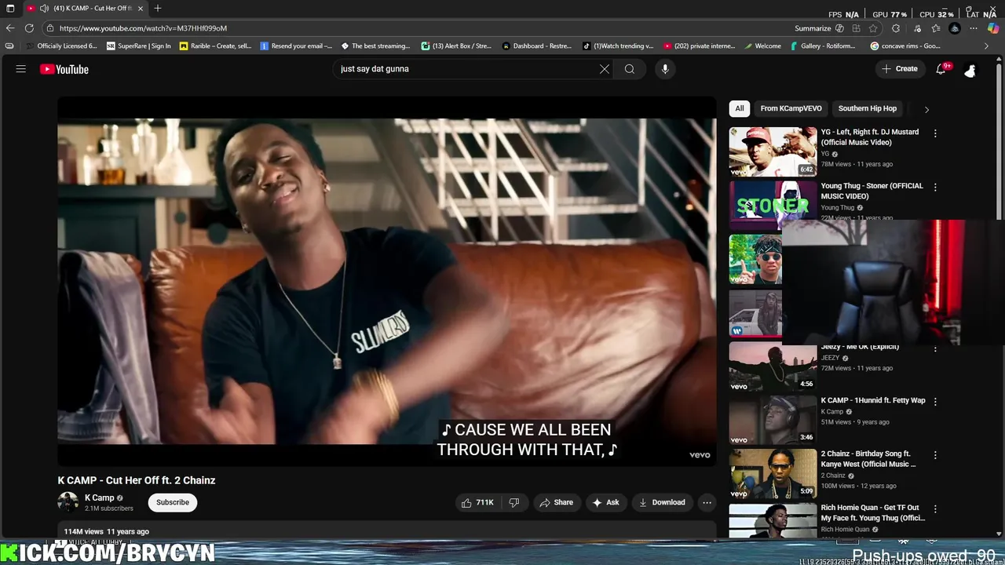The height and width of the screenshot is (565, 1005).
Task: Open Resend your email bookmark
Action: [296, 46]
